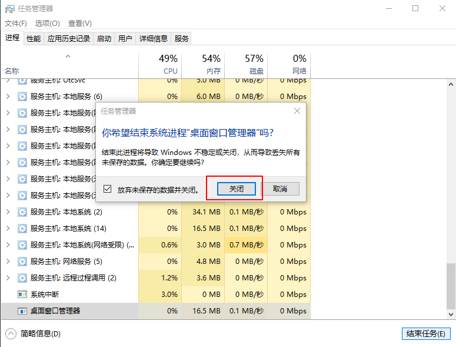Click the gear icon beside 本地系统 (14)

pyautogui.click(x=22, y=228)
